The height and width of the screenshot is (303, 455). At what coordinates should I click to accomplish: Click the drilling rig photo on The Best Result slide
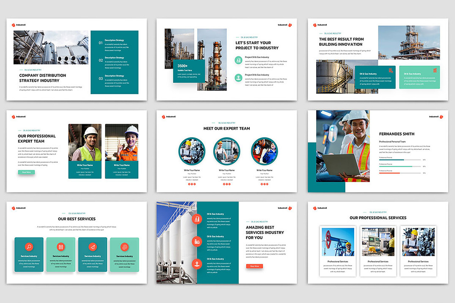pyautogui.click(x=409, y=42)
